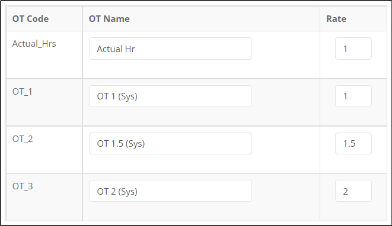Click the OT Code column header
Image resolution: width=392 pixels, height=226 pixels.
click(30, 19)
